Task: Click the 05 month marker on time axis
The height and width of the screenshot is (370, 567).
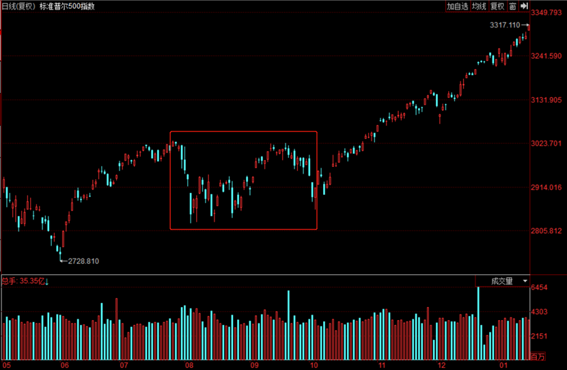Action: pos(7,365)
